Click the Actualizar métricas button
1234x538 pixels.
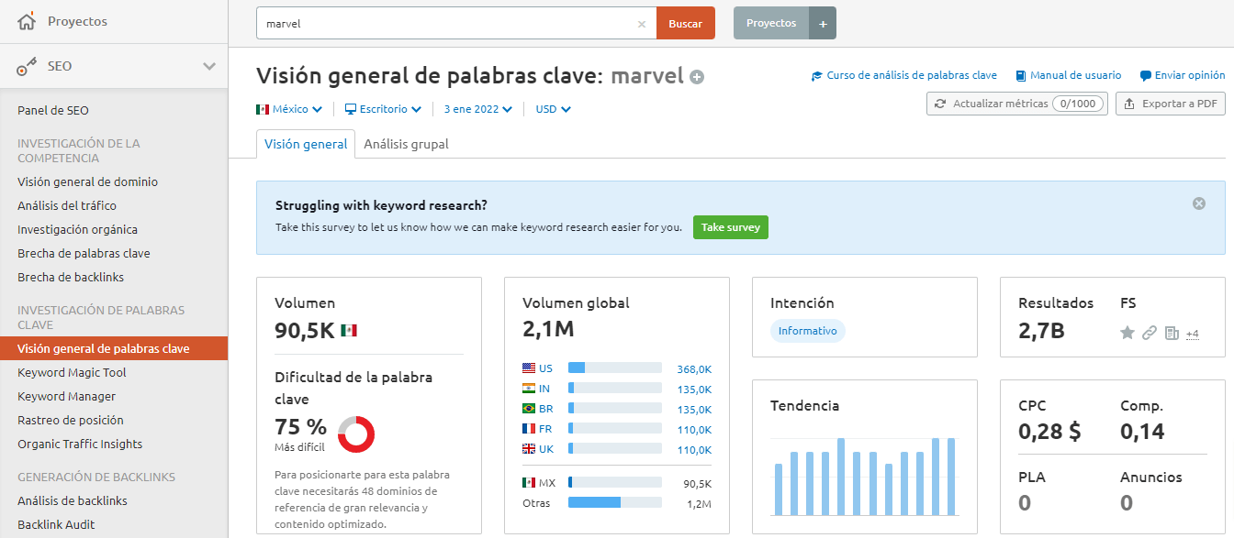coord(1017,104)
